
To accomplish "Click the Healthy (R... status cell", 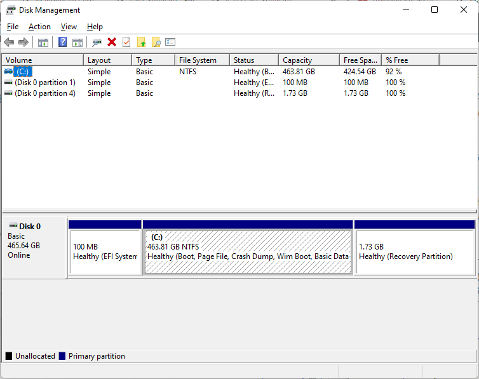I will click(x=254, y=93).
